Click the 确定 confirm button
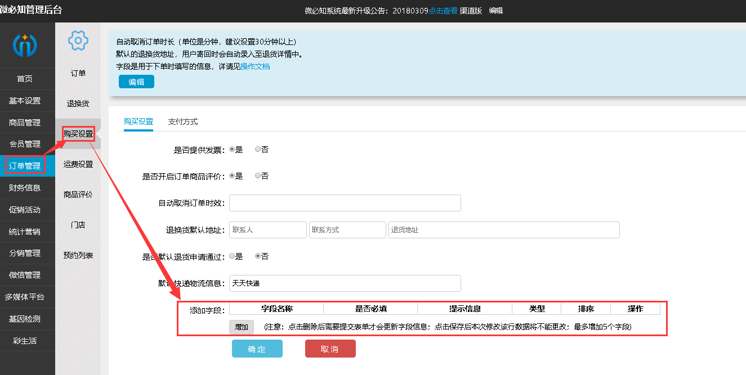The height and width of the screenshot is (375, 746). tap(257, 349)
